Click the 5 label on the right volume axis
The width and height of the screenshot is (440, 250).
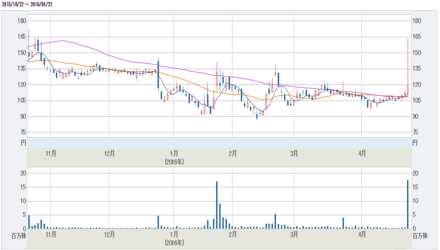click(x=414, y=215)
